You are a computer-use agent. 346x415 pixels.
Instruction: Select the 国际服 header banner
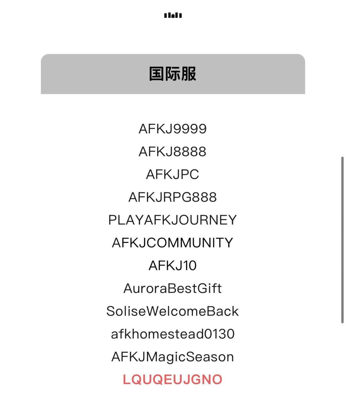pos(173,74)
